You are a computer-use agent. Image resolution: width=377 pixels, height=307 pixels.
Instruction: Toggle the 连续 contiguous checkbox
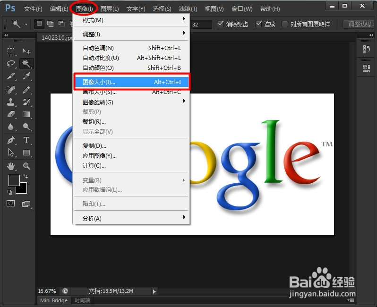(258, 24)
